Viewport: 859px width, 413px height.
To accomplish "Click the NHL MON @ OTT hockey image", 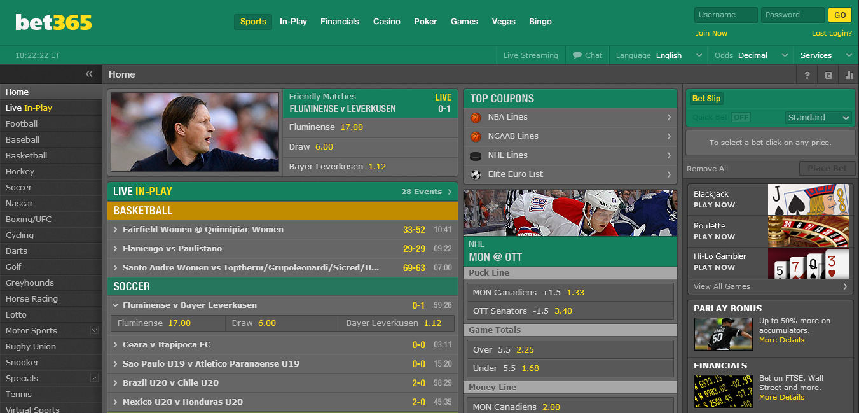I will coord(570,213).
